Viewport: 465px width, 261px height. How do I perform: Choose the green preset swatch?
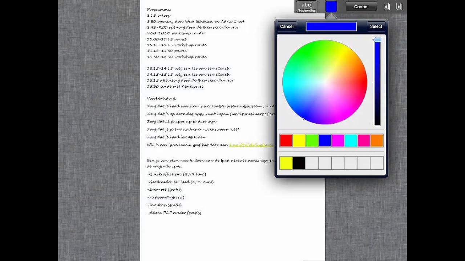tap(312, 141)
